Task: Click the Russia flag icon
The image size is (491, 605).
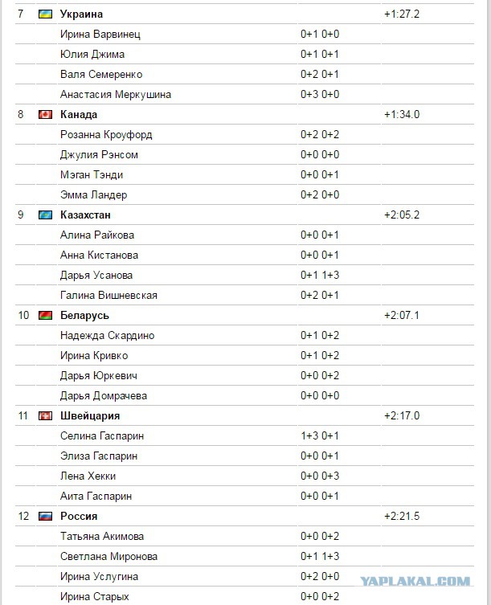Action: (45, 516)
